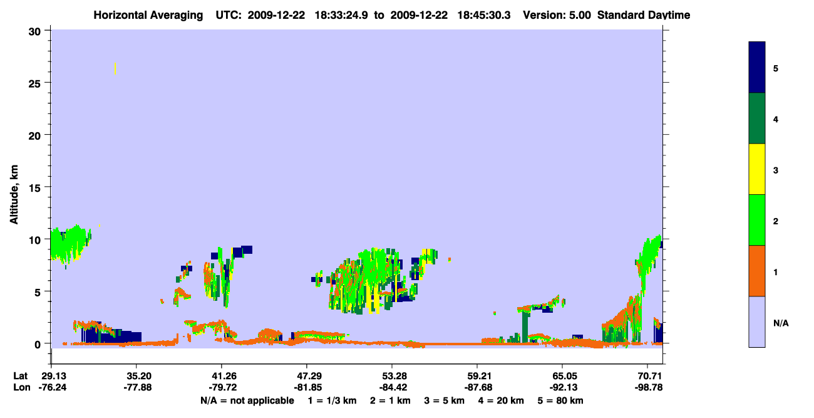The width and height of the screenshot is (814, 418).
Task: Click the latitude value 41.26
Action: point(222,376)
